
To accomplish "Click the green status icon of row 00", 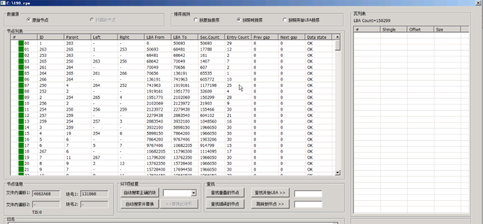I will coord(21,43).
